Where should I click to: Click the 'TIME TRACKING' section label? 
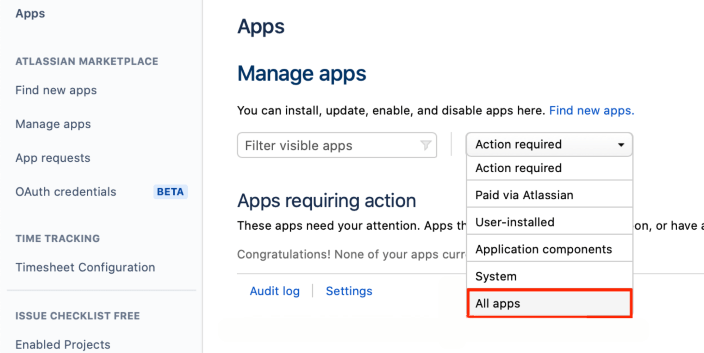pyautogui.click(x=58, y=239)
